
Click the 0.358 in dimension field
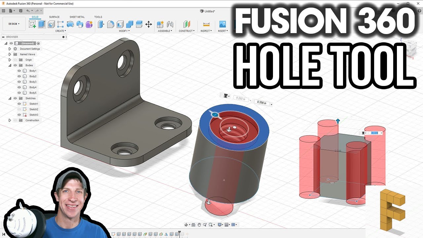(261, 103)
